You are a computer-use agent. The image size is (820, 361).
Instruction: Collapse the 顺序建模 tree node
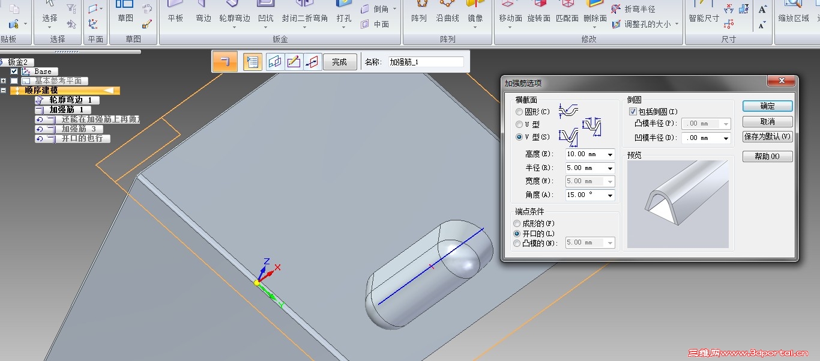[4, 90]
